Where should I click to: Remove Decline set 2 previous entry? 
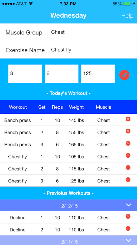pyautogui.click(x=128, y=229)
